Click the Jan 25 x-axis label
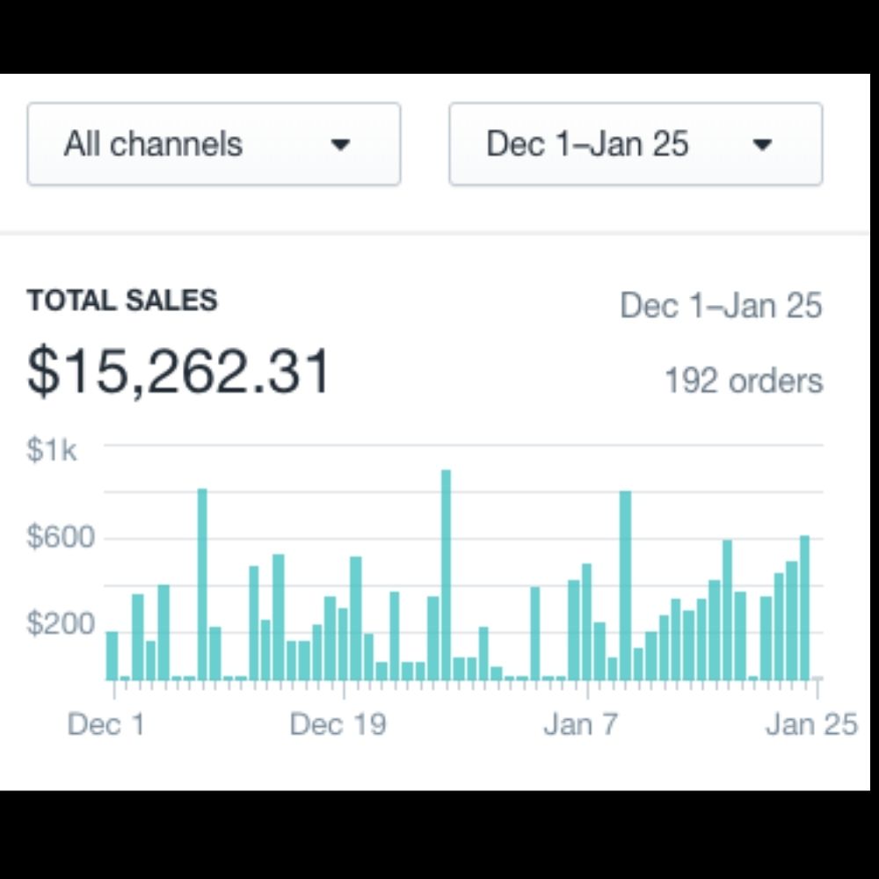The width and height of the screenshot is (879, 879). pos(810,724)
